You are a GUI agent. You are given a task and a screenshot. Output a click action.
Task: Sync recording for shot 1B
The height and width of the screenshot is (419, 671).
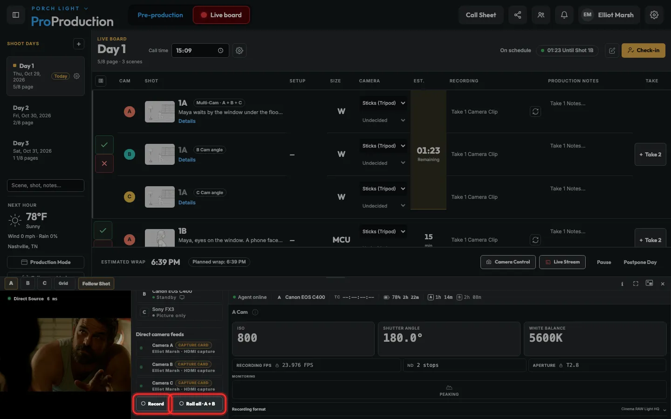pyautogui.click(x=535, y=240)
